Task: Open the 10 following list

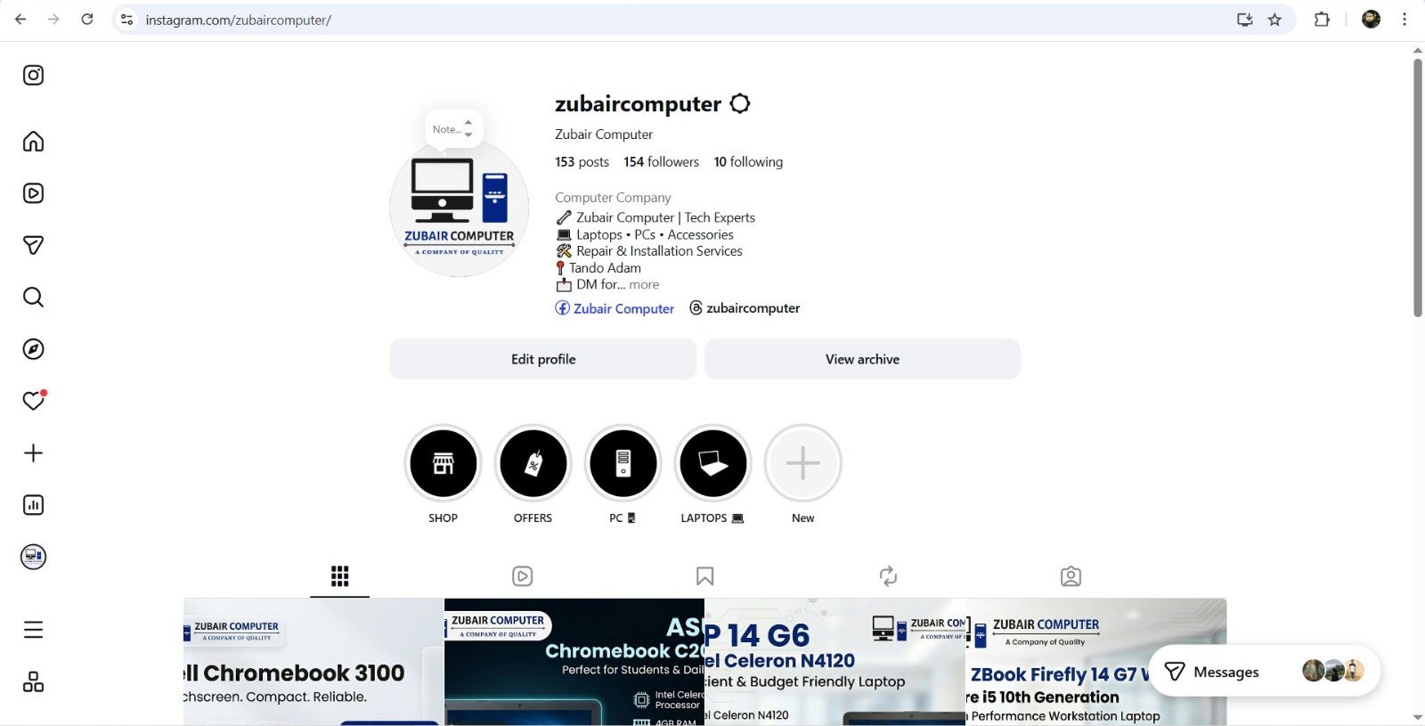Action: (x=748, y=161)
